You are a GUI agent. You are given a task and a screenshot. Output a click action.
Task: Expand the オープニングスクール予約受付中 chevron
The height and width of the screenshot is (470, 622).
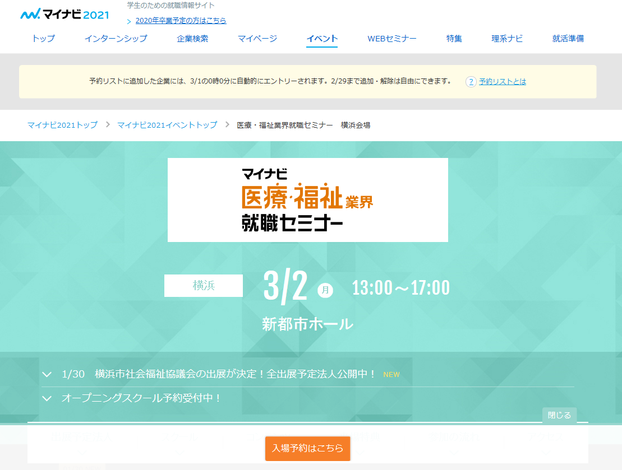pyautogui.click(x=47, y=398)
